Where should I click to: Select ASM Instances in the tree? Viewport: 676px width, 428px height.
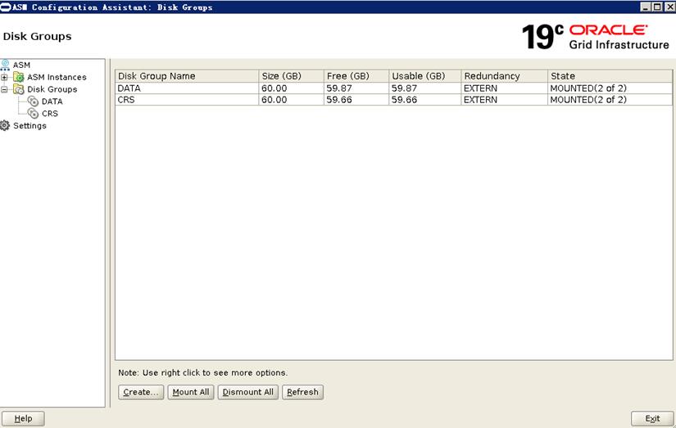(x=57, y=77)
